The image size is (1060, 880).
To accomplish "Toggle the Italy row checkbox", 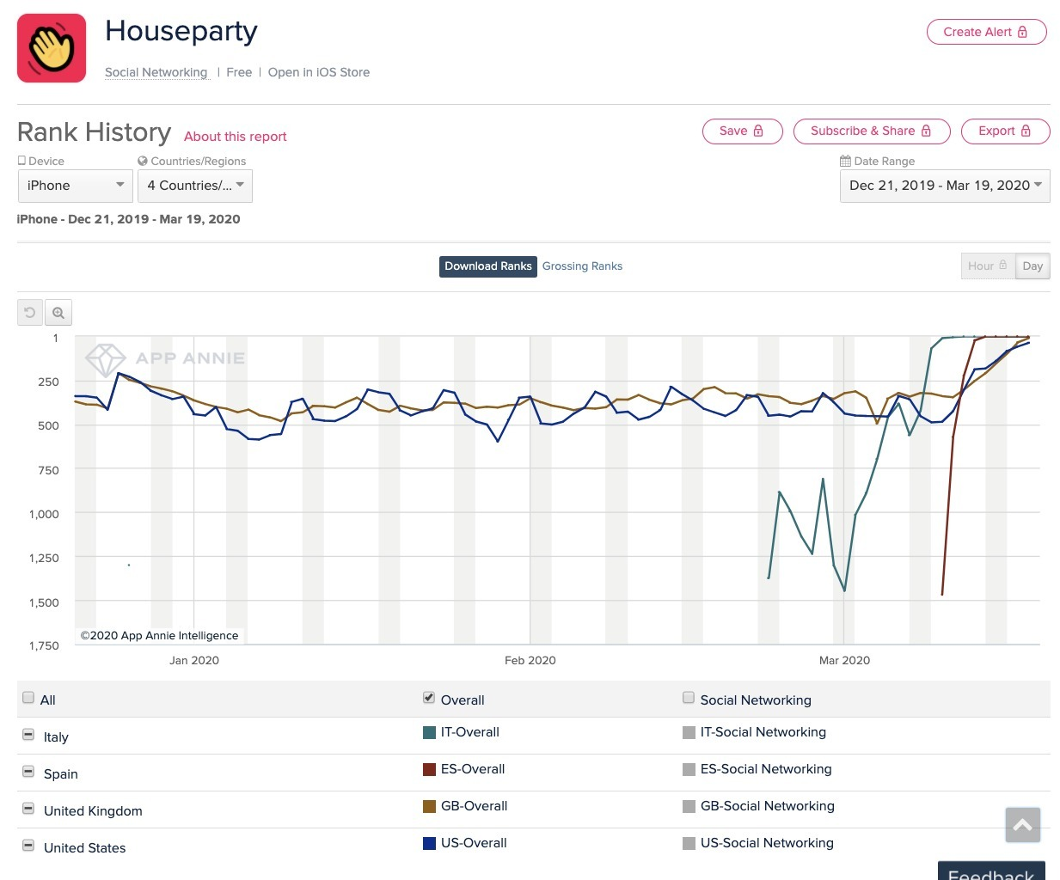I will tap(28, 735).
